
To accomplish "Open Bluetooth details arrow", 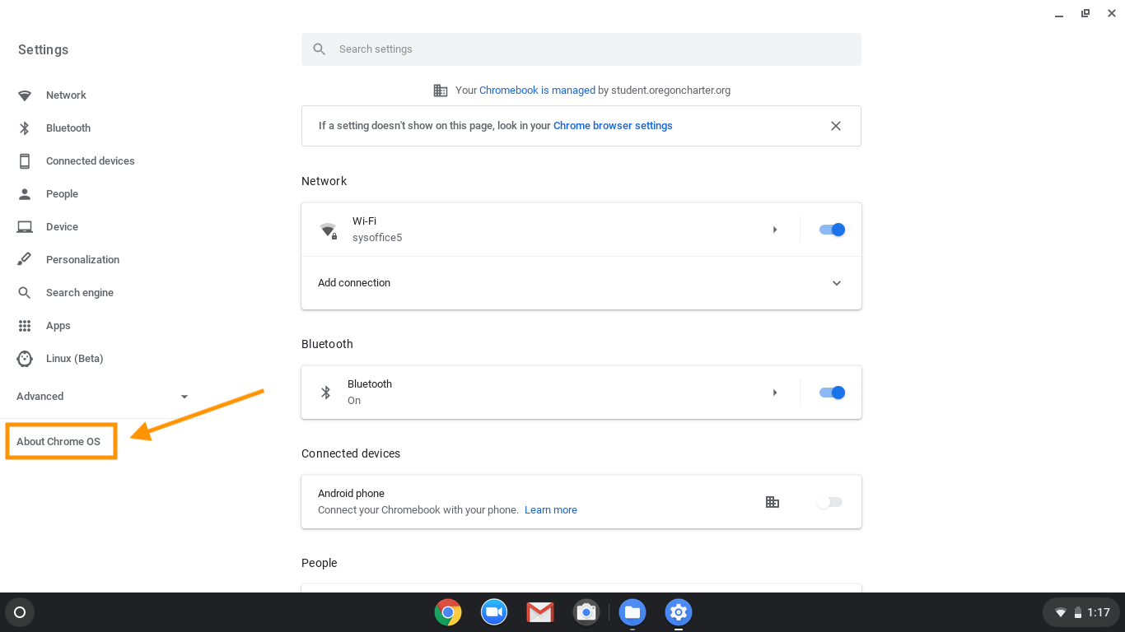I will [x=775, y=393].
